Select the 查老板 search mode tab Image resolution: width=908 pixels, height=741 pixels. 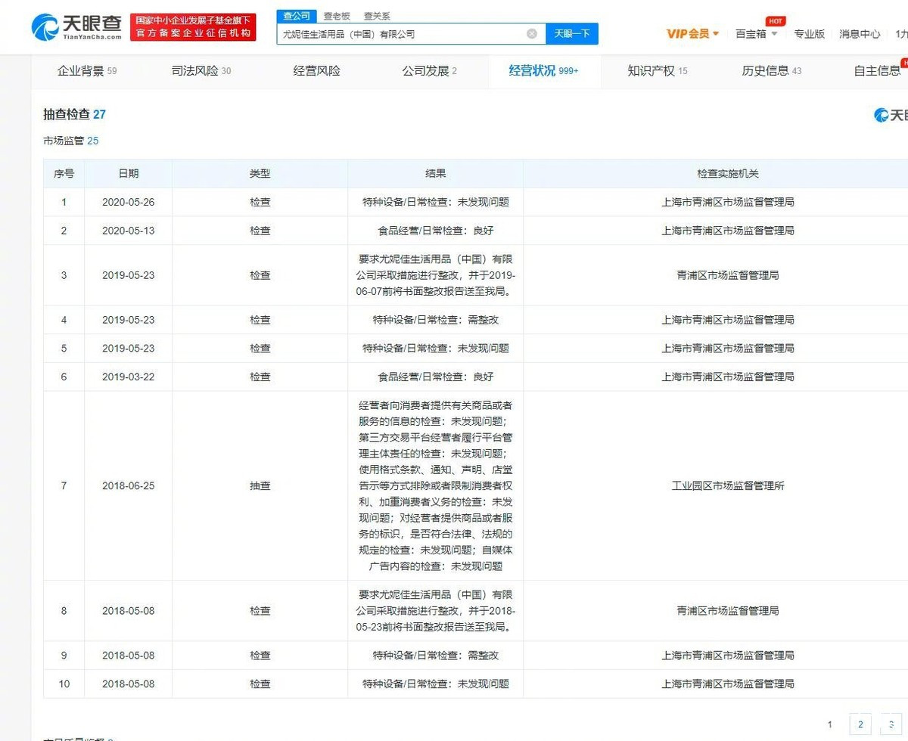[337, 15]
